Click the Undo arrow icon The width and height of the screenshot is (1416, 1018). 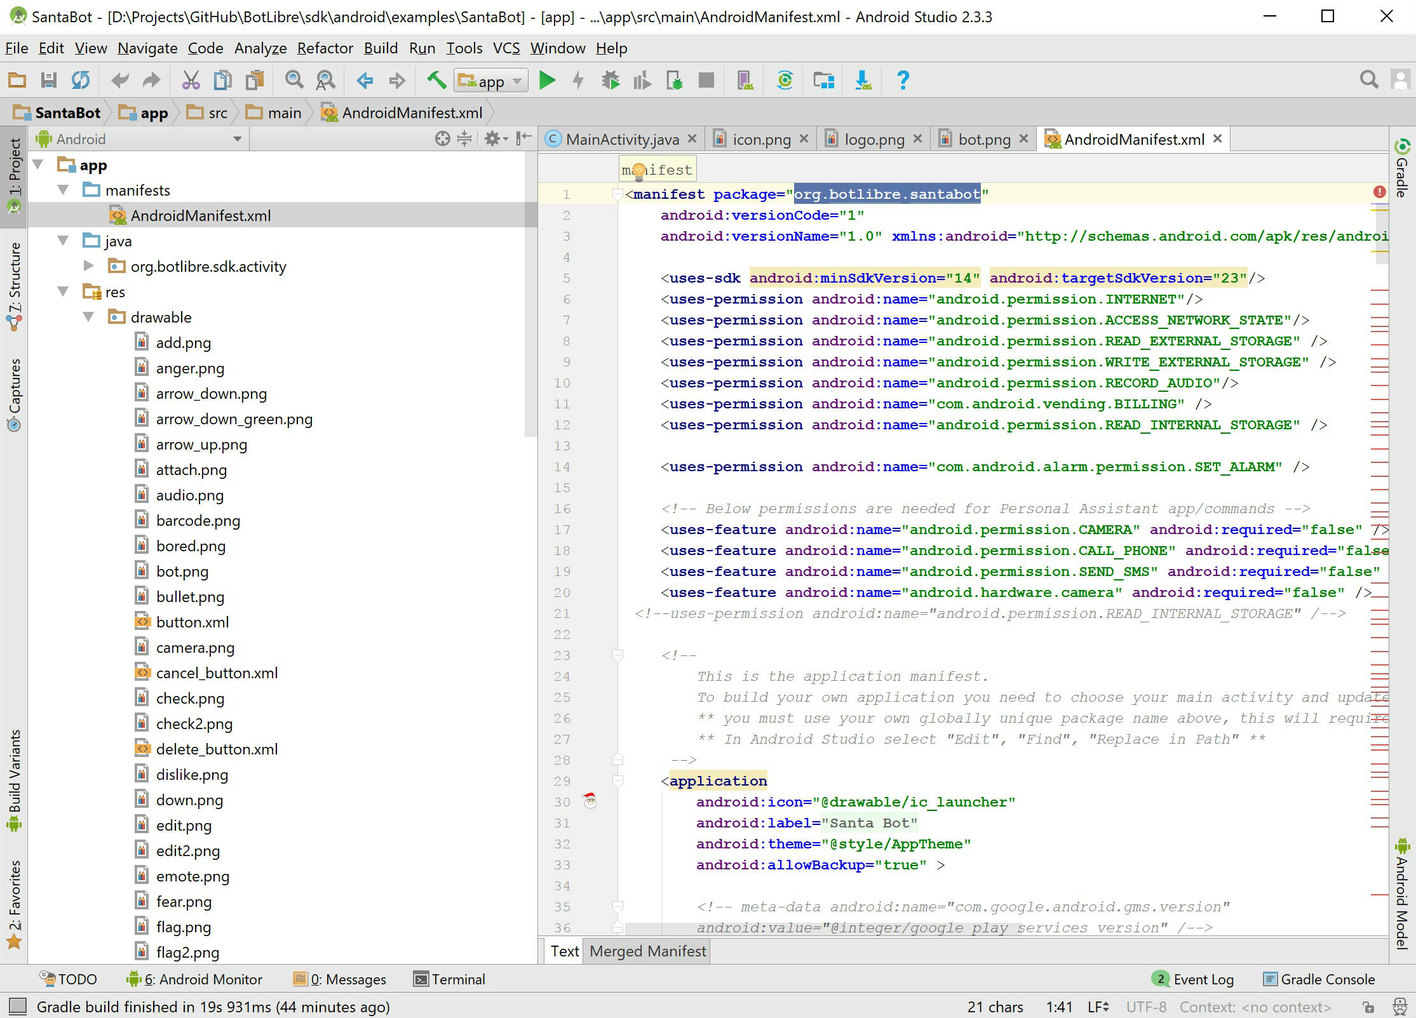[x=119, y=81]
